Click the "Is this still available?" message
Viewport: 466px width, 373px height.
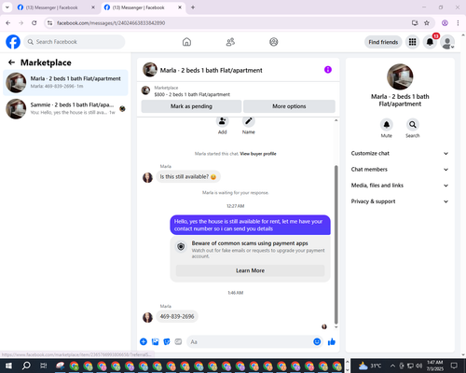[x=188, y=176]
